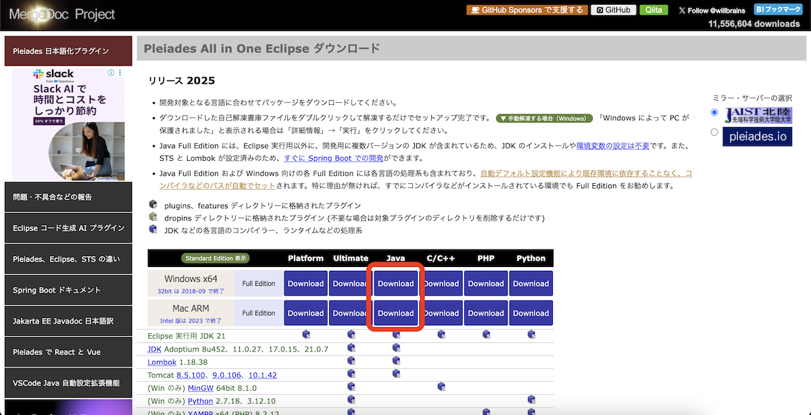The image size is (811, 415).
Task: Download Java Full Edition for Windows x64
Action: pyautogui.click(x=395, y=283)
